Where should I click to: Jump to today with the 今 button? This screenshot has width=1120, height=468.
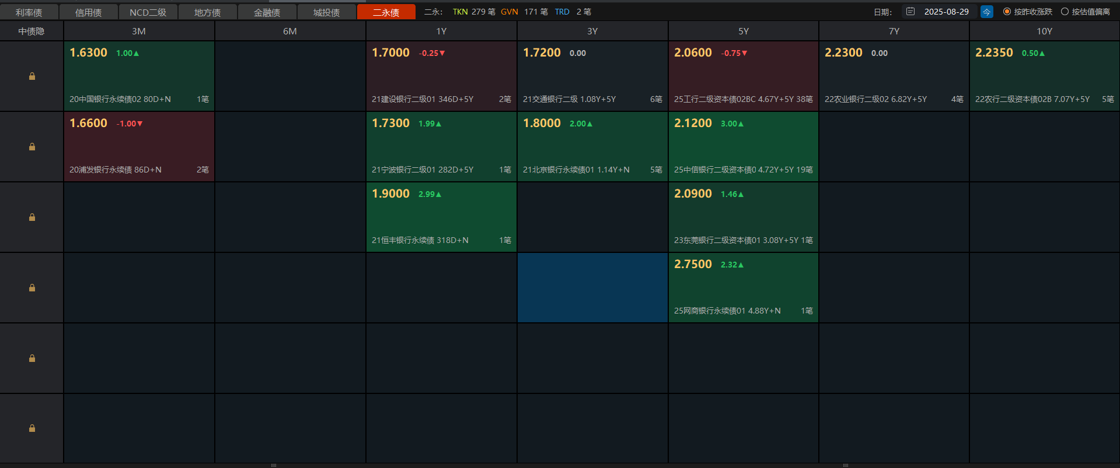pos(987,12)
